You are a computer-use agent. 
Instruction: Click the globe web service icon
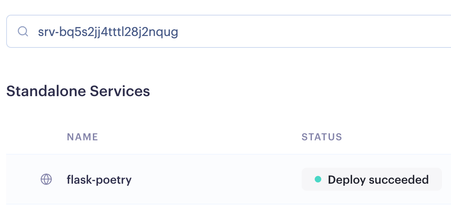[46, 179]
